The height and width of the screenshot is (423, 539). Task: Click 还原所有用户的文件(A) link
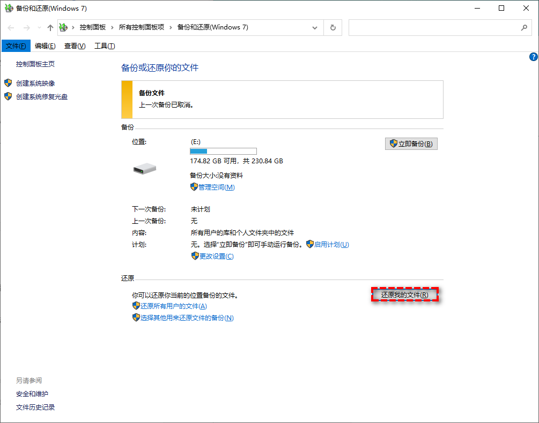(x=174, y=306)
